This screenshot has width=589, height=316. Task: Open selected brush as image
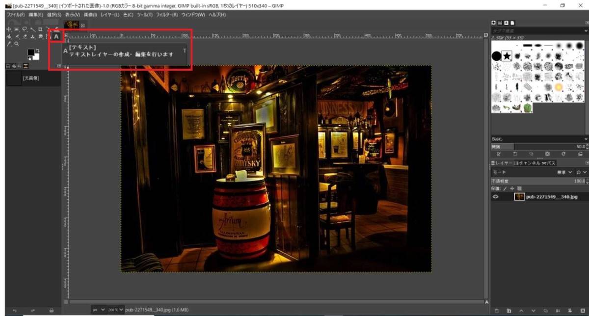coord(581,154)
